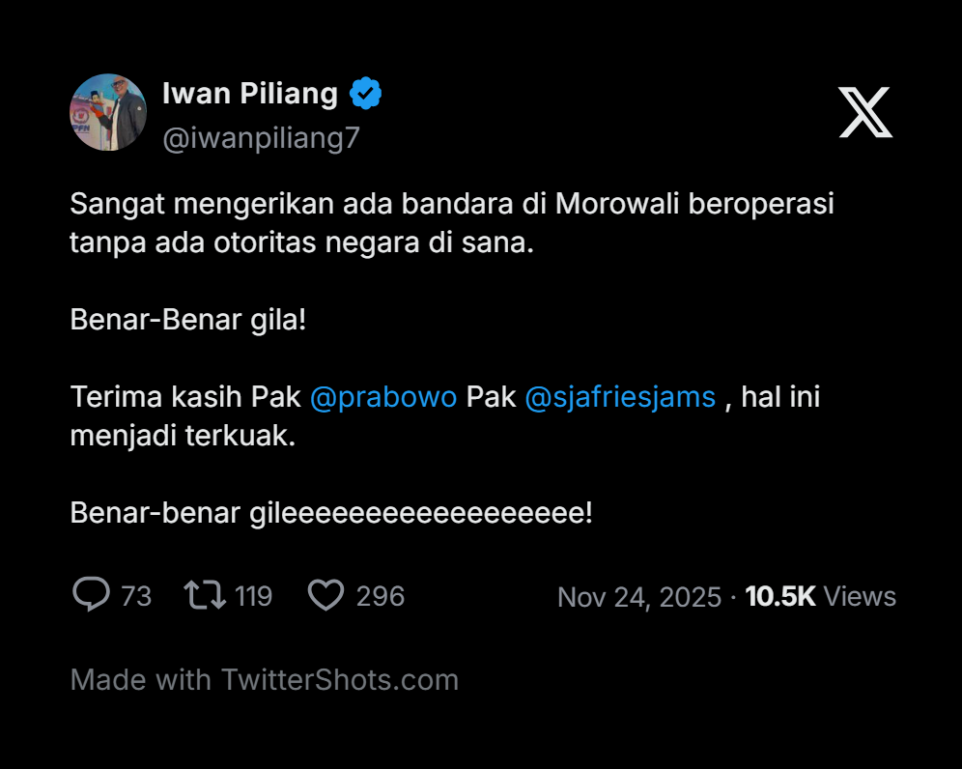The width and height of the screenshot is (962, 769).
Task: Open the @prabowo mention
Action: click(x=383, y=397)
